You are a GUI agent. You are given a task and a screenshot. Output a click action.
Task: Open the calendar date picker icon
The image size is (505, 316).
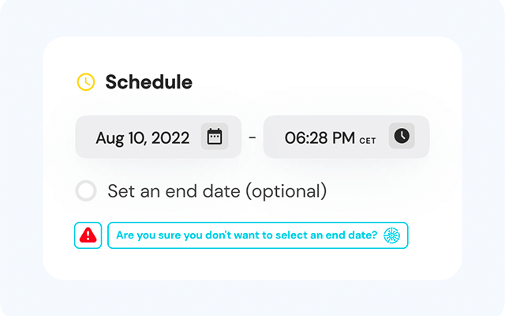[x=214, y=137]
